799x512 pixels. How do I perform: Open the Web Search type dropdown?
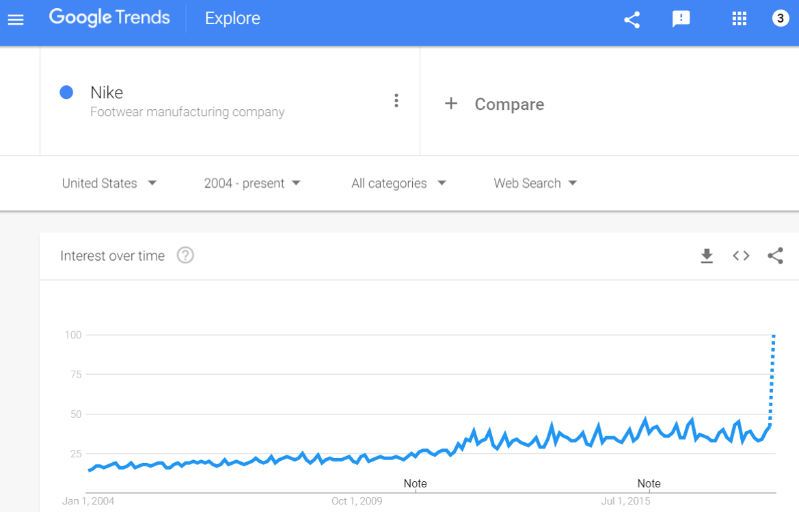535,183
